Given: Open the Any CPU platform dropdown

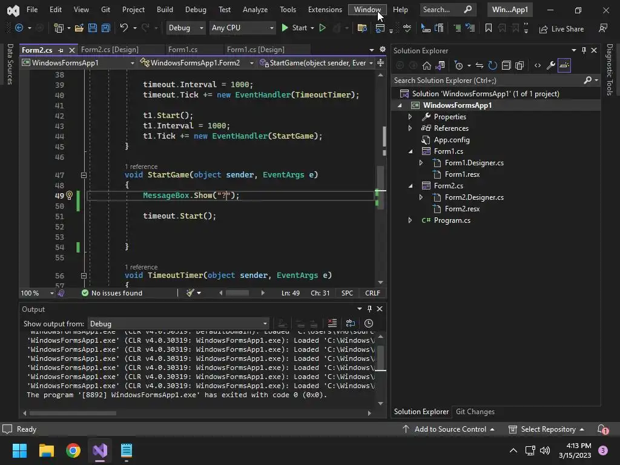Looking at the screenshot, I should tap(242, 28).
